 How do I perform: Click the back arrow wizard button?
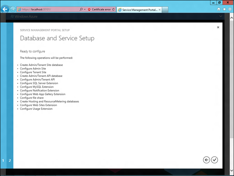(207, 160)
